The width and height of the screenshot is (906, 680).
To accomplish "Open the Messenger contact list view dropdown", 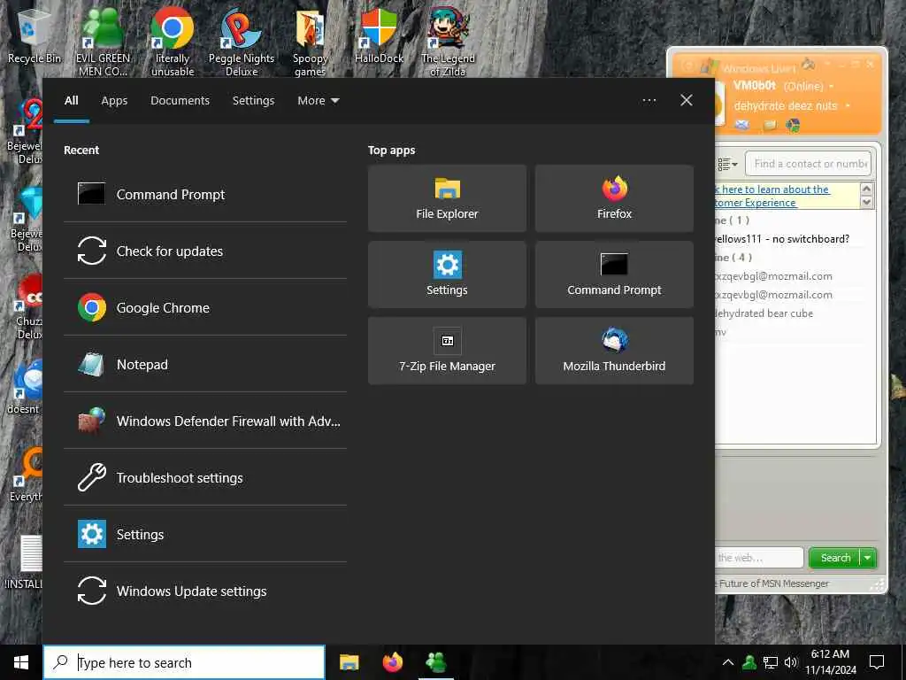I will [727, 164].
